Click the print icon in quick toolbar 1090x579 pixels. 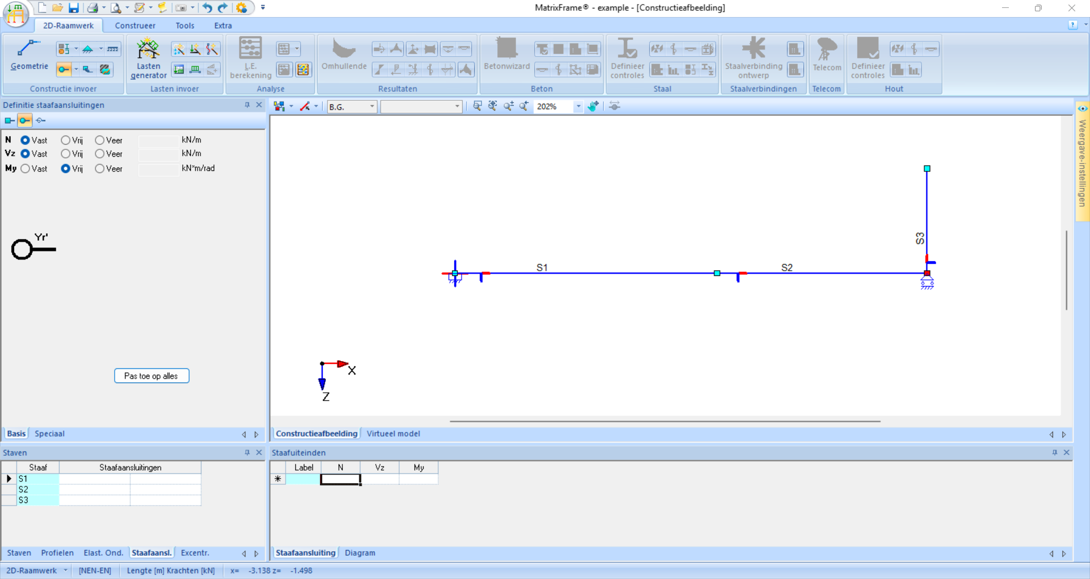(93, 8)
